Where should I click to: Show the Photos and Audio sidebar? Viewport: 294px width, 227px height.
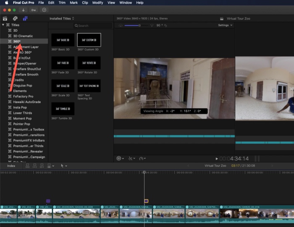point(15,18)
